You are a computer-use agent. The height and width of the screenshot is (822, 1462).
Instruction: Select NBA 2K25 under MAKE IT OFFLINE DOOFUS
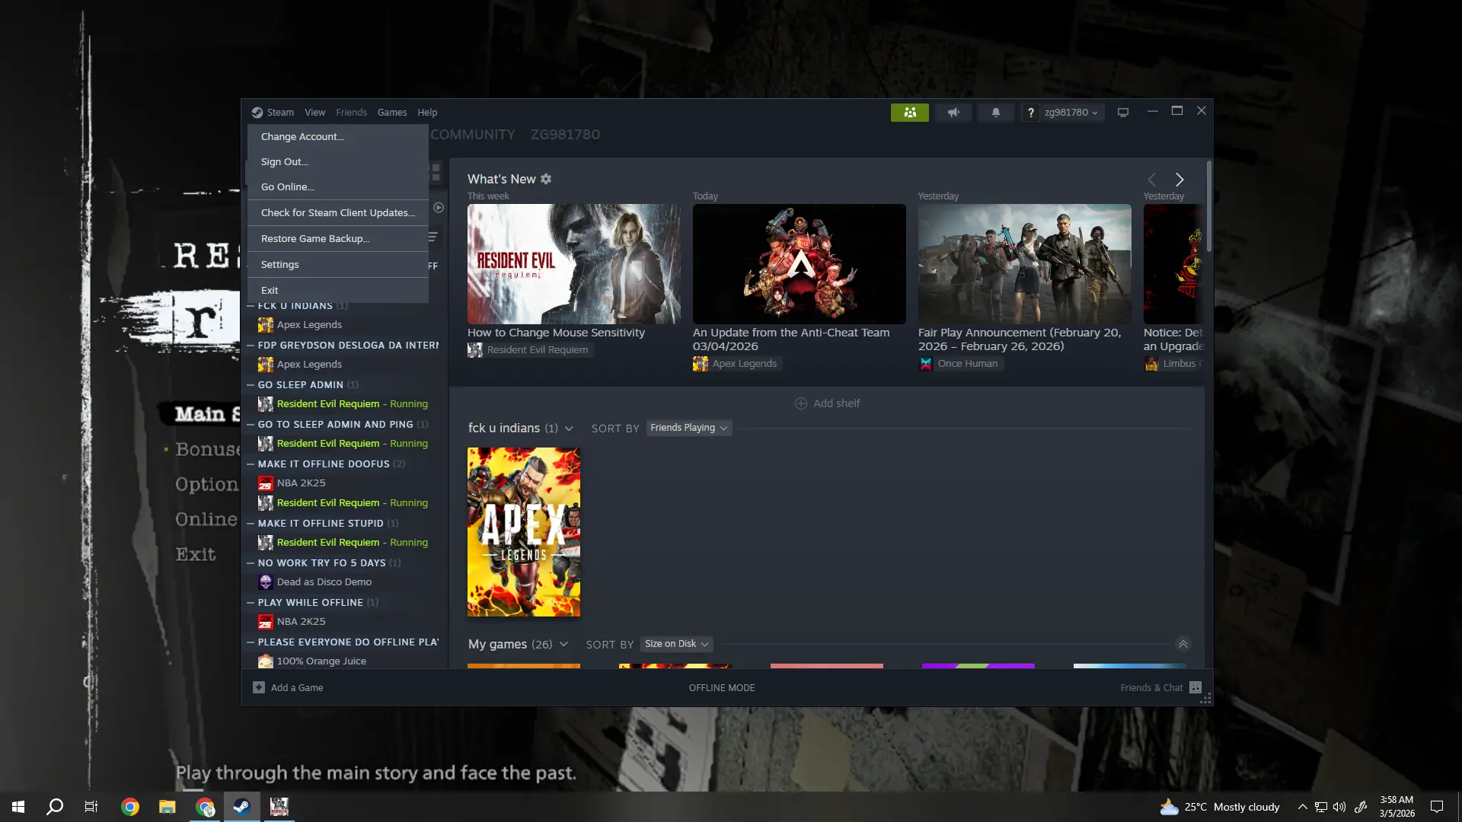pyautogui.click(x=301, y=483)
